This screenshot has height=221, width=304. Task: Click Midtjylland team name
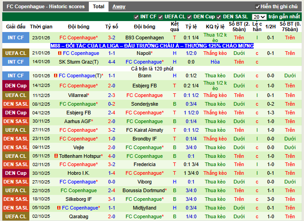pyautogui.click(x=144, y=208)
